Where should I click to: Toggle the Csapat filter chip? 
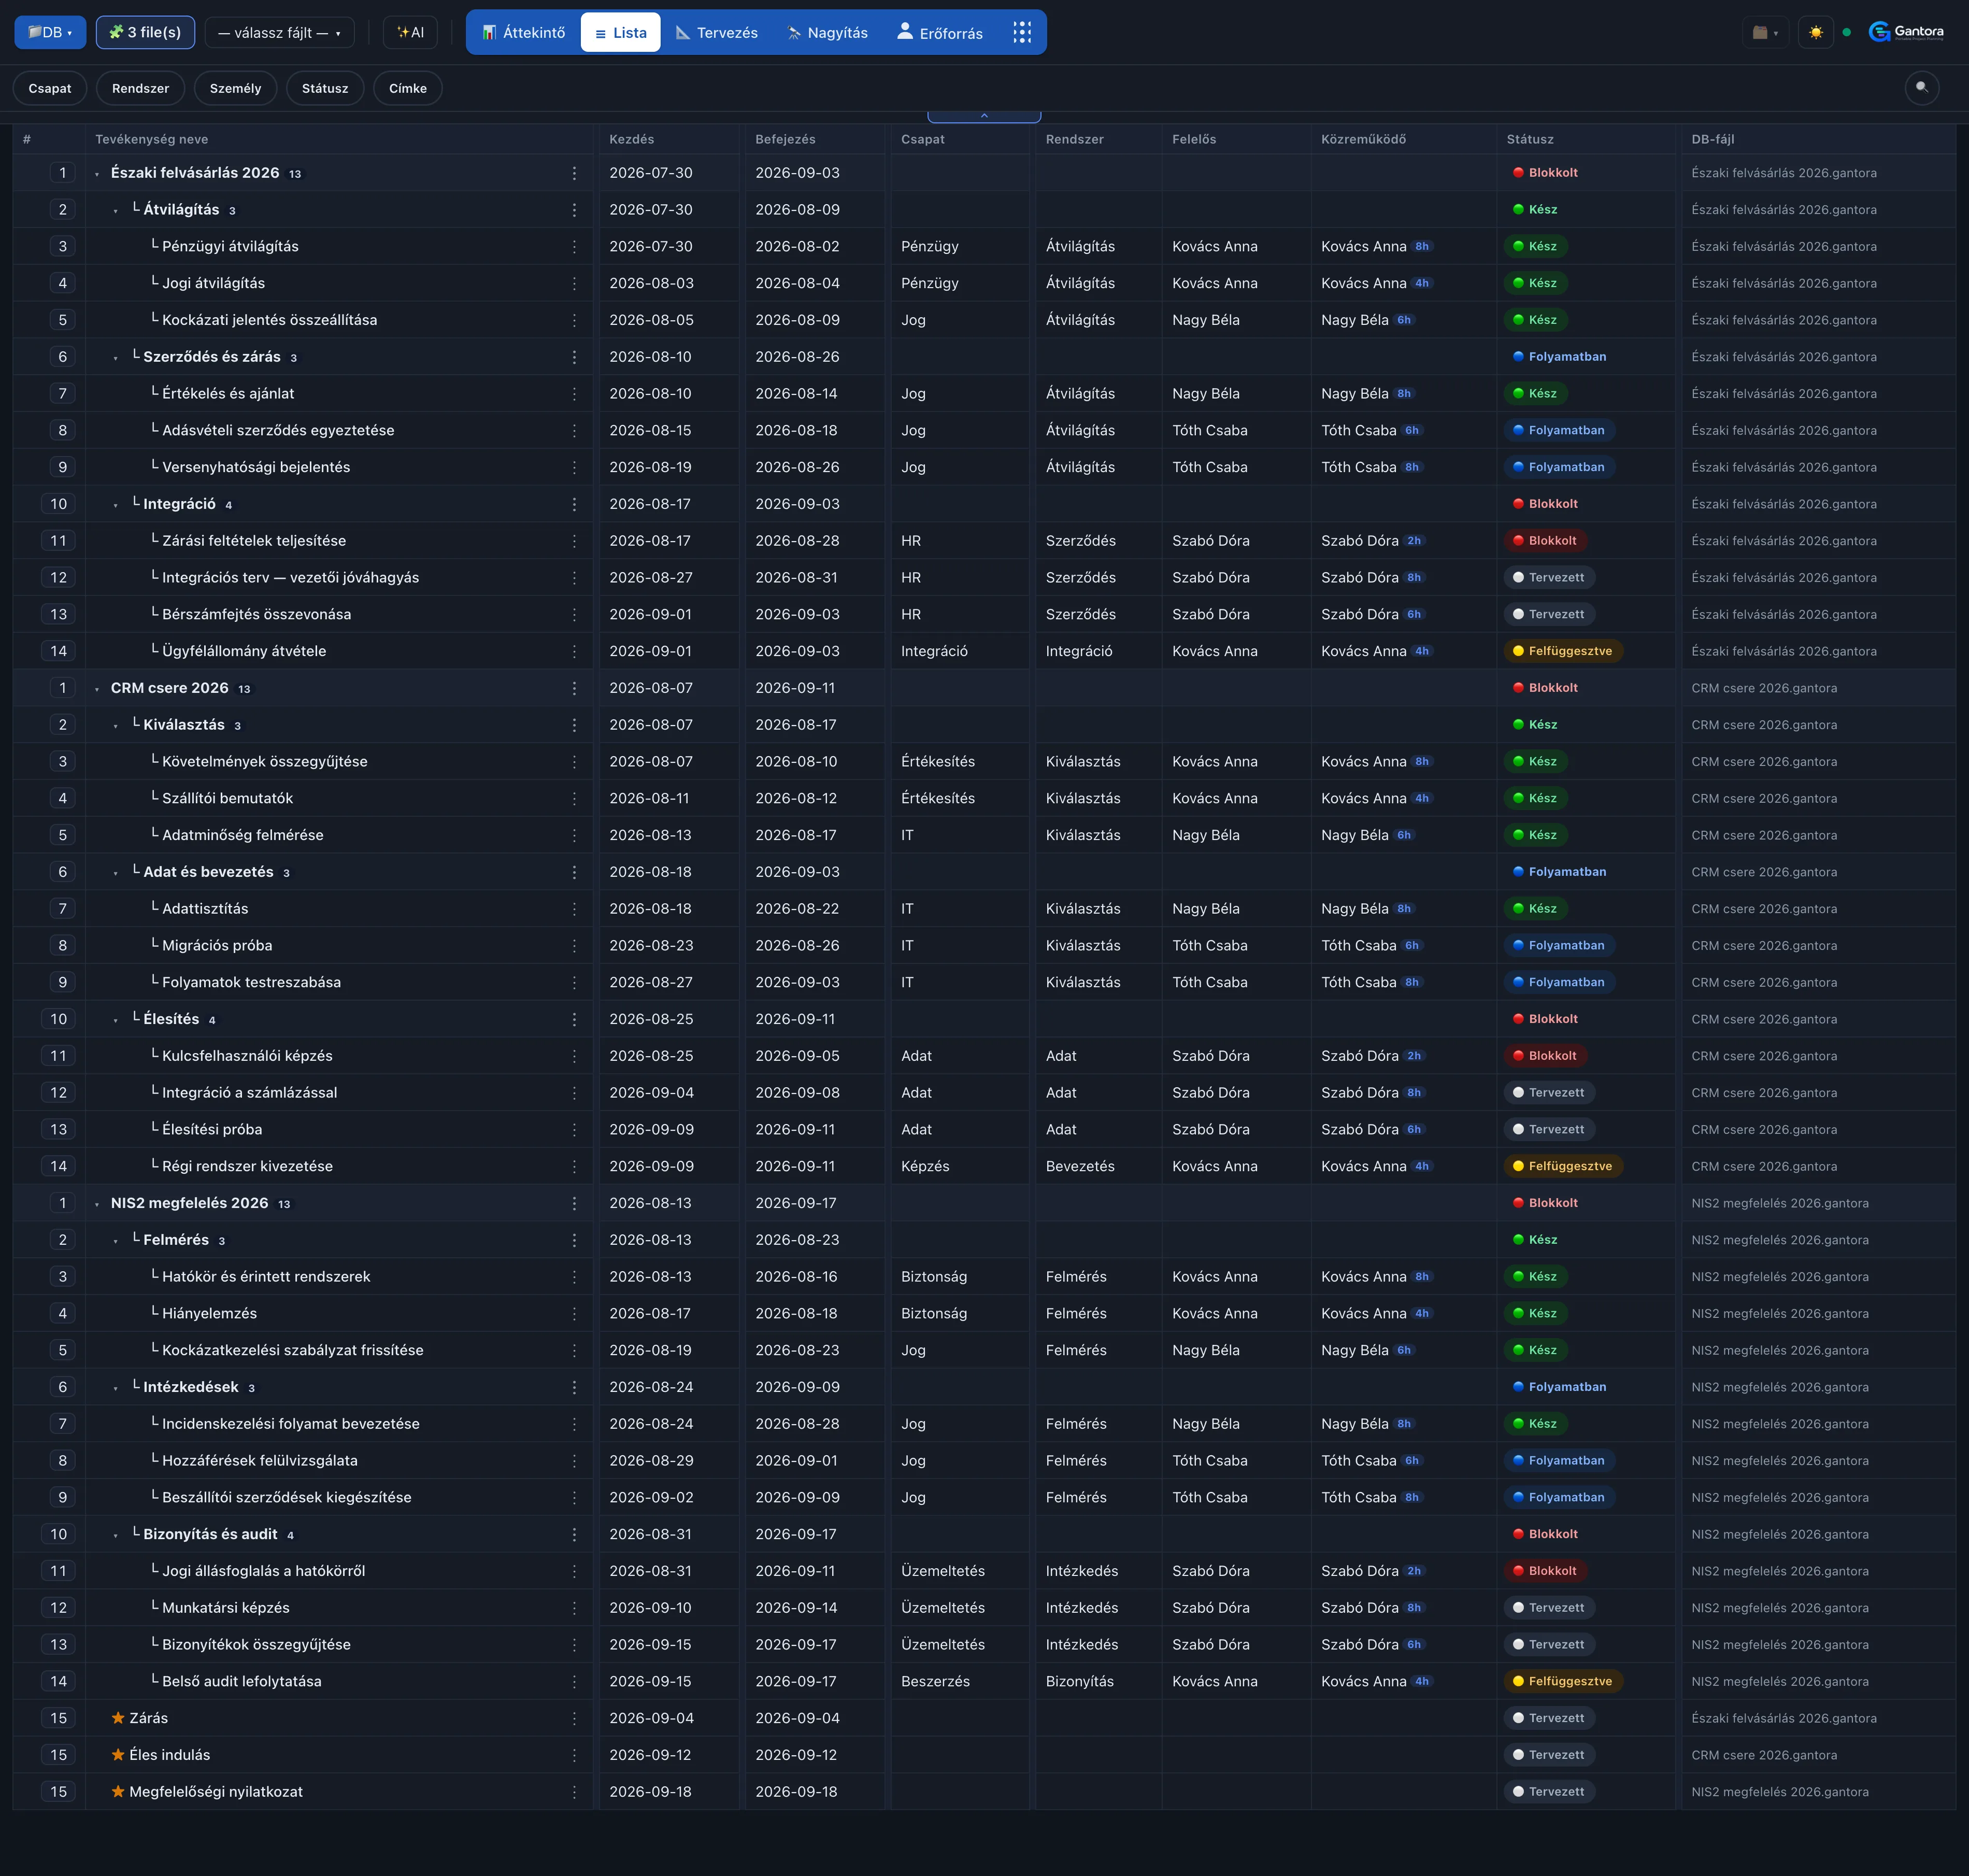point(50,88)
